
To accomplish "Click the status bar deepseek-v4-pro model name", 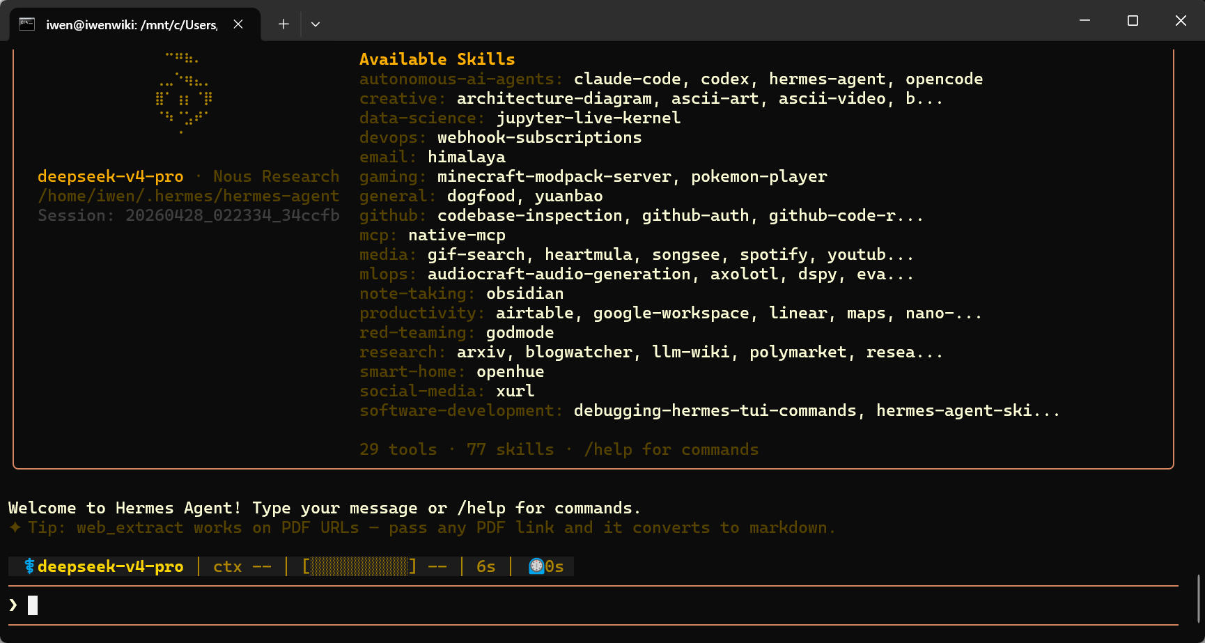I will pos(111,566).
